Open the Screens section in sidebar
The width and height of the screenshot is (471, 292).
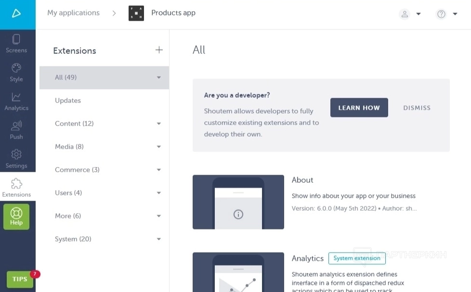click(x=16, y=43)
